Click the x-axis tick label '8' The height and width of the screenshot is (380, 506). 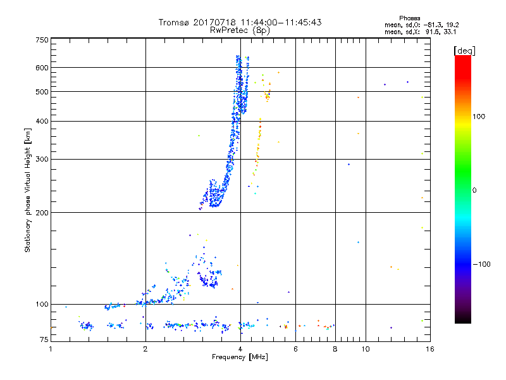[335, 349]
